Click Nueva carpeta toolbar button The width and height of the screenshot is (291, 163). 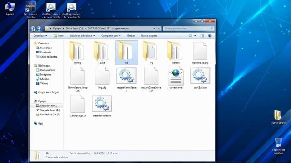coord(149,36)
